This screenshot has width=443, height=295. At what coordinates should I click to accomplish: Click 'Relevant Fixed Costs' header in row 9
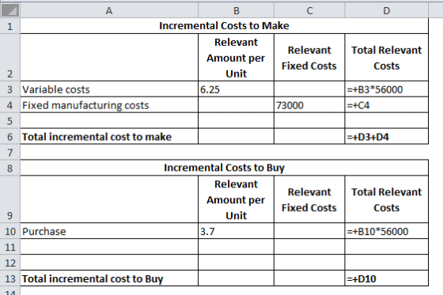[309, 199]
